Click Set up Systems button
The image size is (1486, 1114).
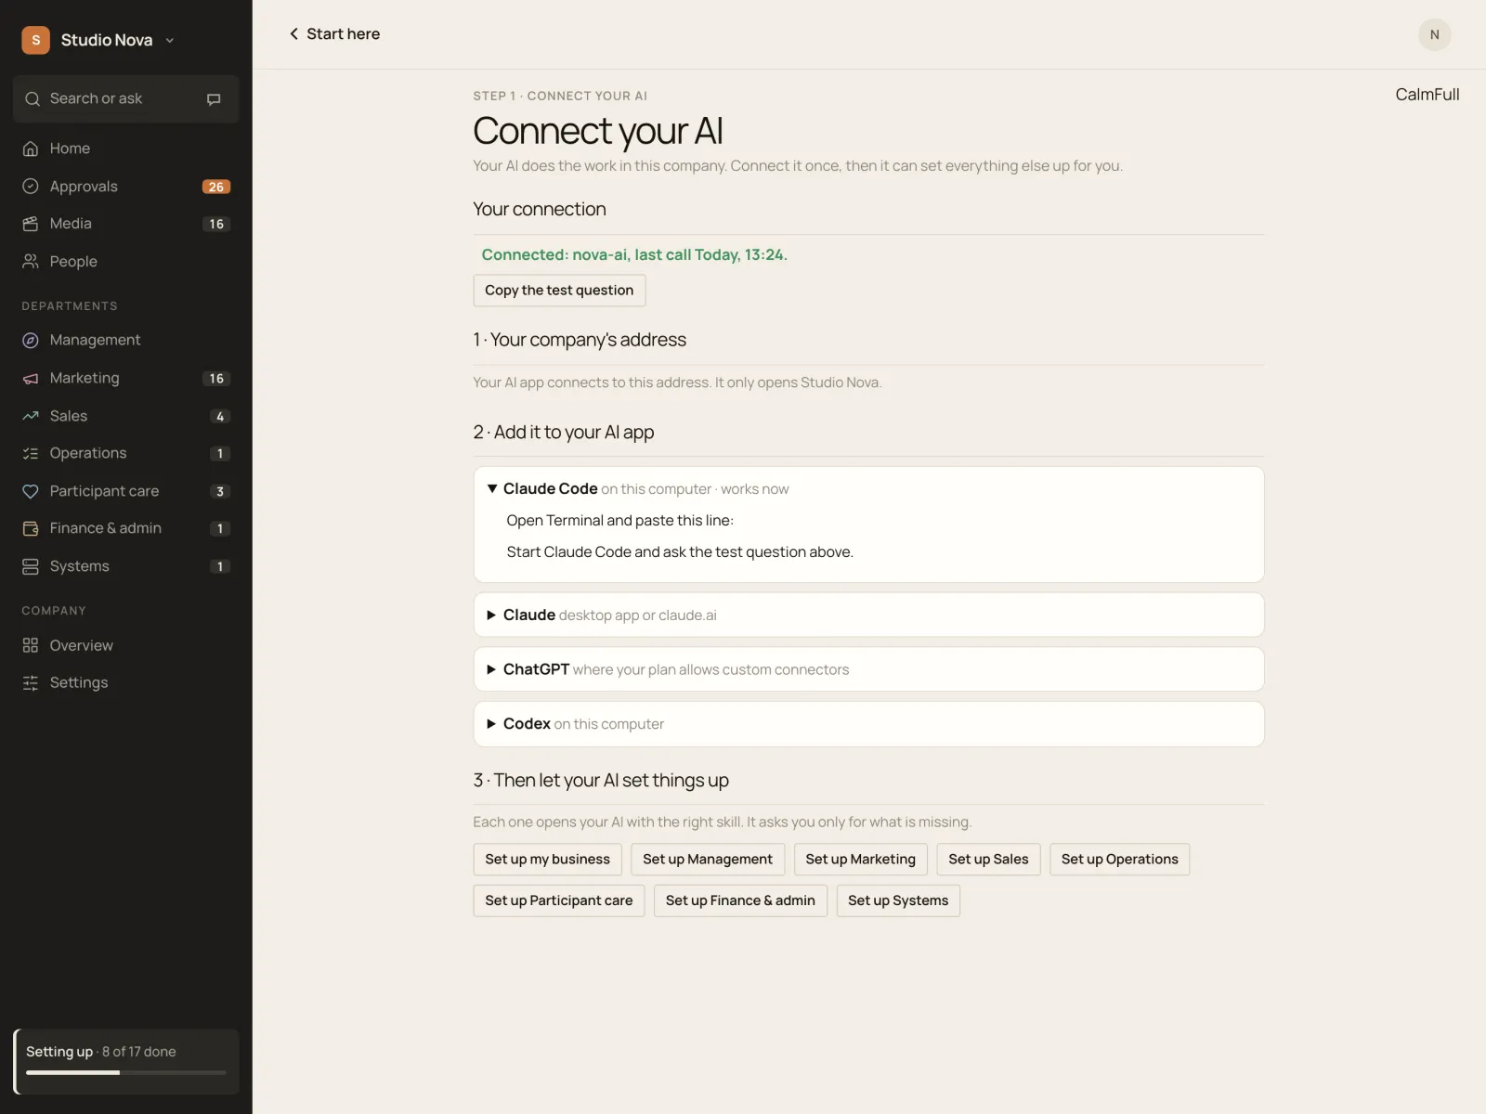(898, 900)
